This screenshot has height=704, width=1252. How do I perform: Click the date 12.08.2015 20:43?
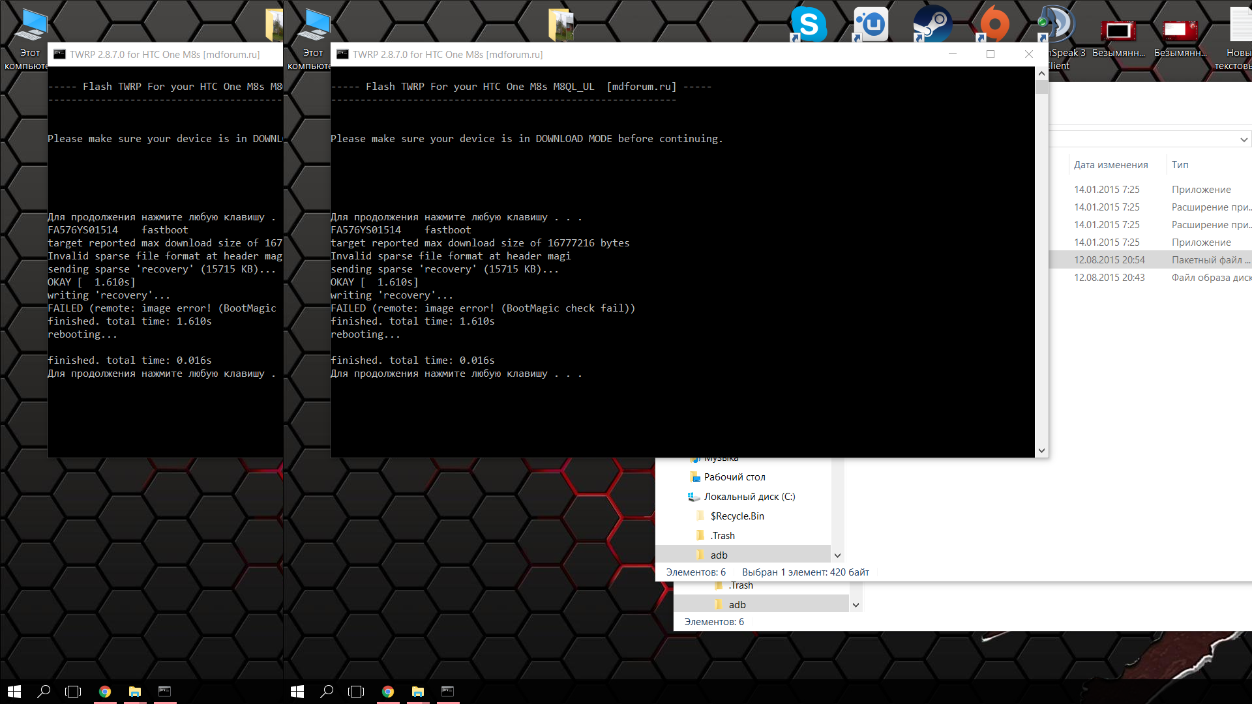pos(1109,278)
